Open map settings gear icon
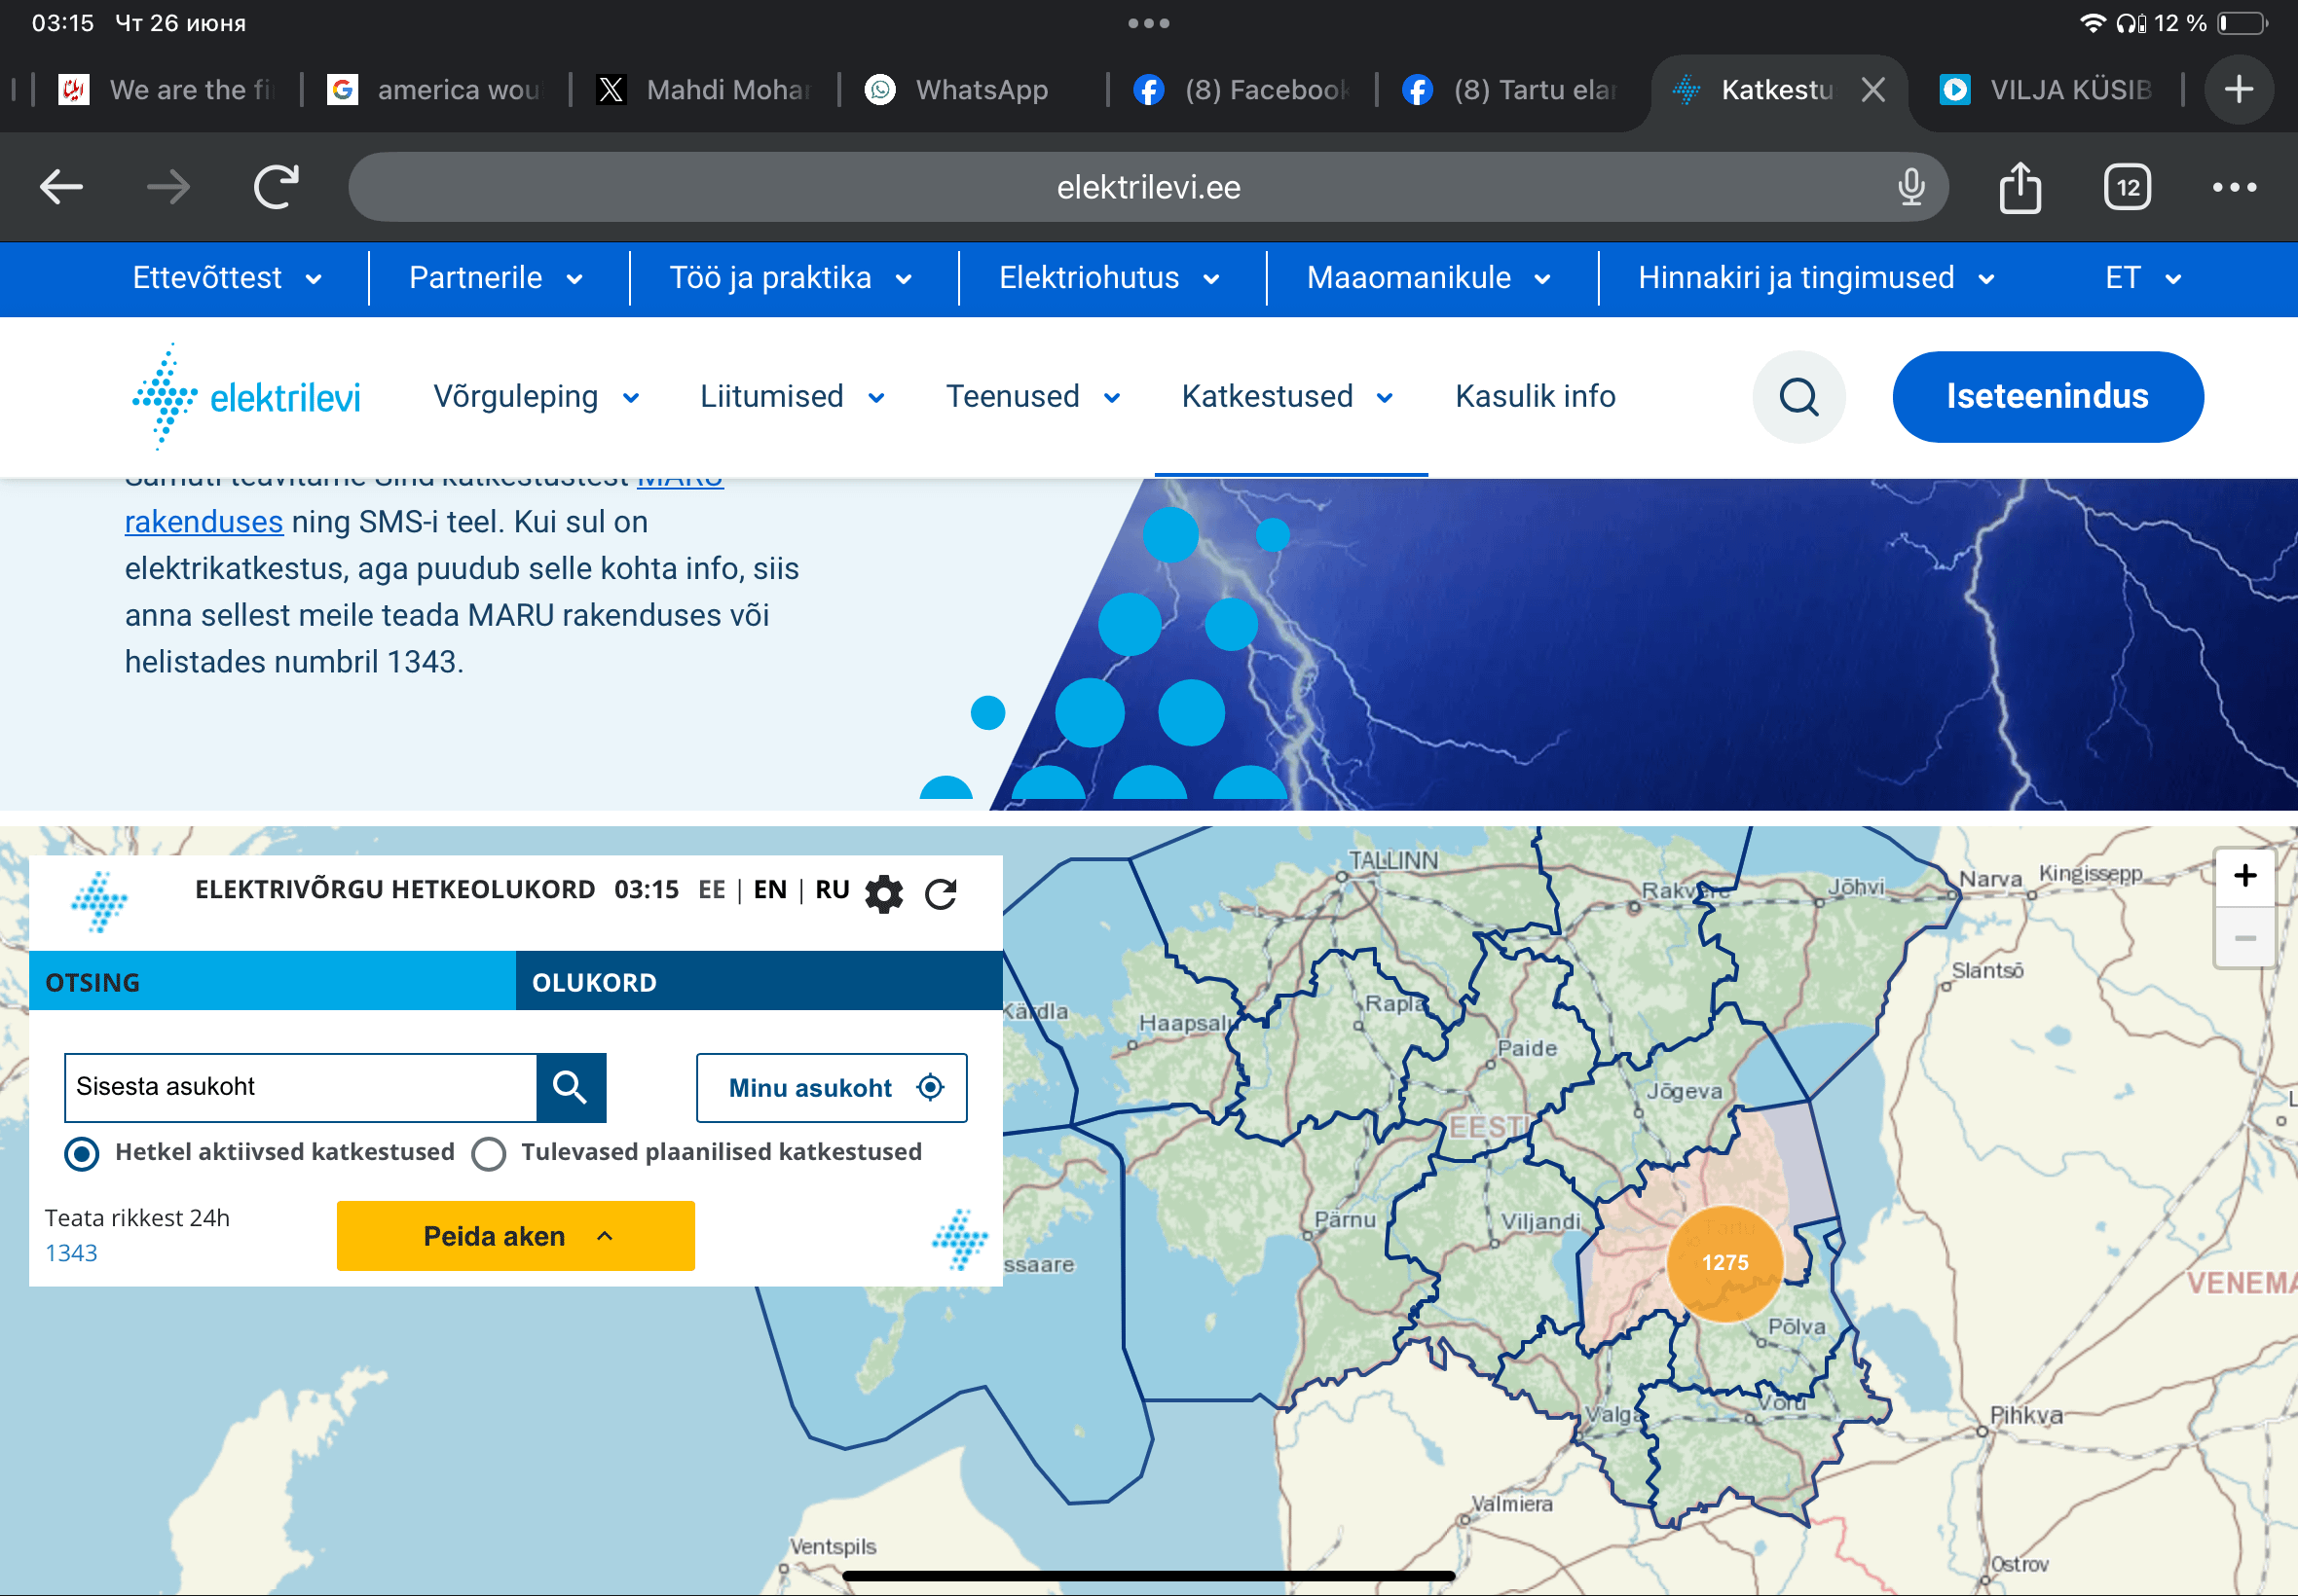The width and height of the screenshot is (2298, 1596). pos(883,893)
